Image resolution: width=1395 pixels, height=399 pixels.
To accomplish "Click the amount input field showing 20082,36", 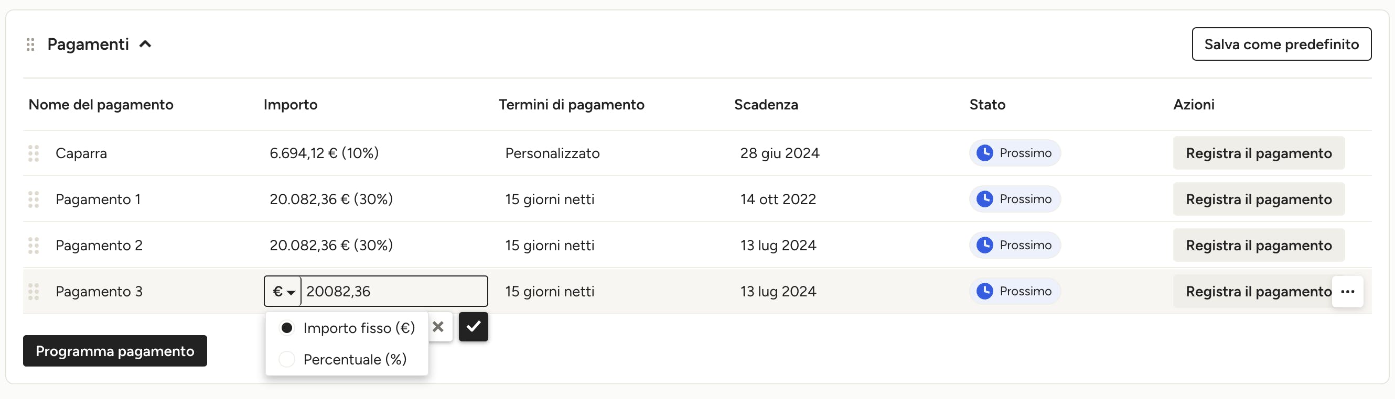I will click(x=394, y=292).
